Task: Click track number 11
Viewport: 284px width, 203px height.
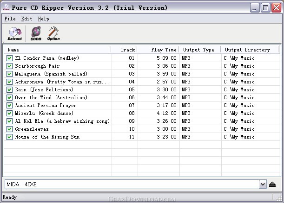Action: click(132, 137)
